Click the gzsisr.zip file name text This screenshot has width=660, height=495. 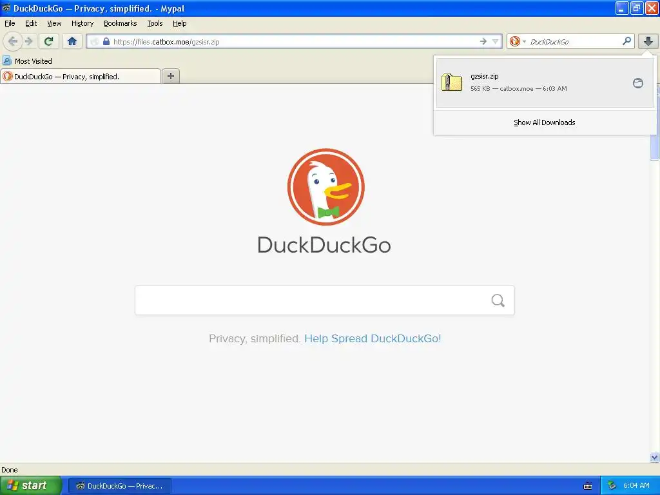pos(485,76)
